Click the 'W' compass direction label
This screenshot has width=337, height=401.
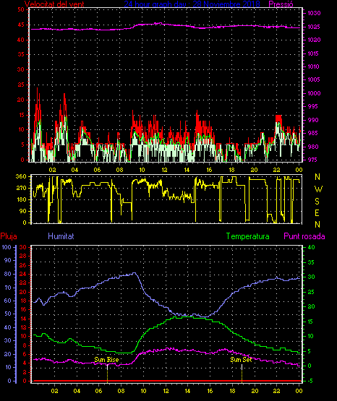tap(318, 189)
